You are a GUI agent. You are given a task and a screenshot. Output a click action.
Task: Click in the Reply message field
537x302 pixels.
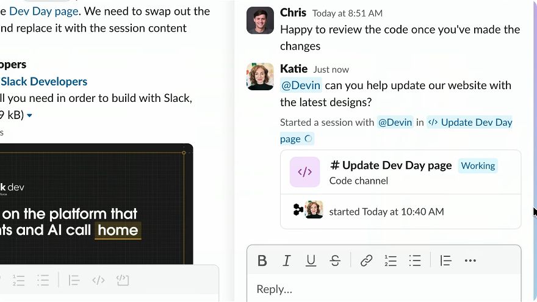[384, 289]
